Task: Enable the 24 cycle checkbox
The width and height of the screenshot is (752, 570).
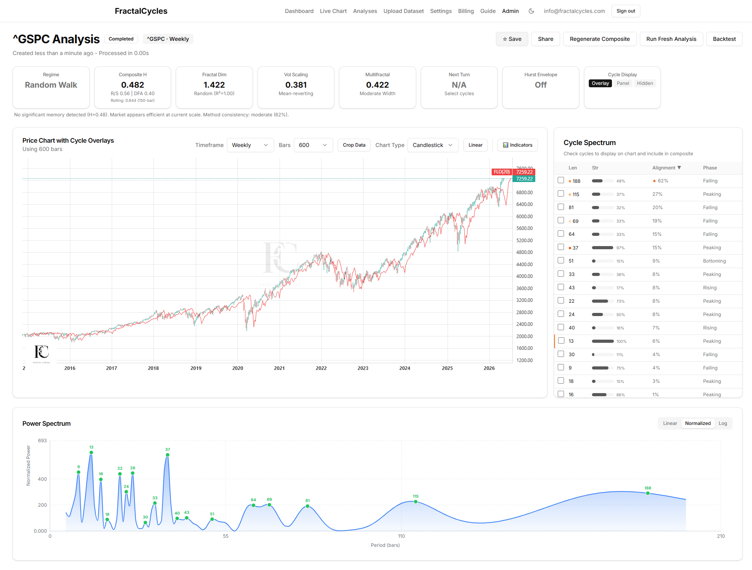Action: point(561,314)
